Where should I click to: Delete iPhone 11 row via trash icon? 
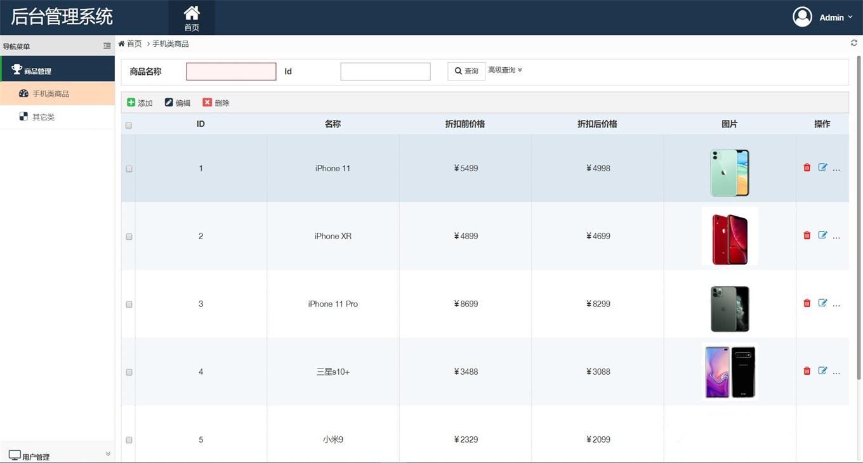pyautogui.click(x=807, y=168)
